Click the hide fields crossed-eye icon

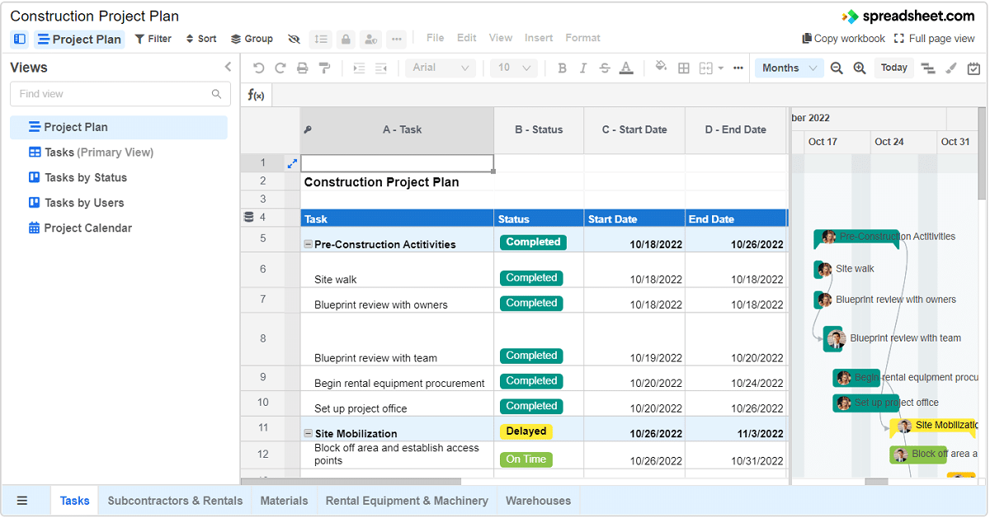point(294,39)
